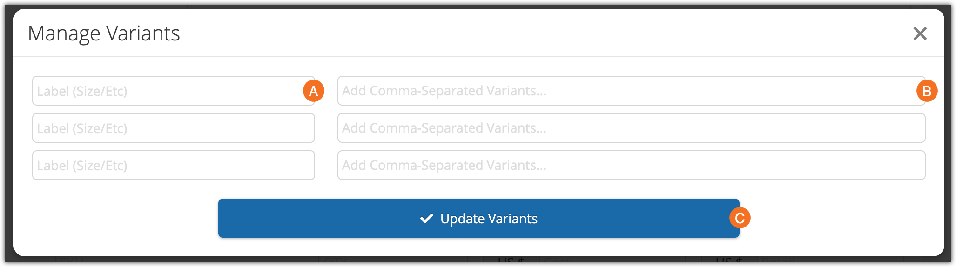Viewport: 956px width, 267px height.
Task: Click third Add Comma-Separated Variants field
Action: pyautogui.click(x=631, y=166)
